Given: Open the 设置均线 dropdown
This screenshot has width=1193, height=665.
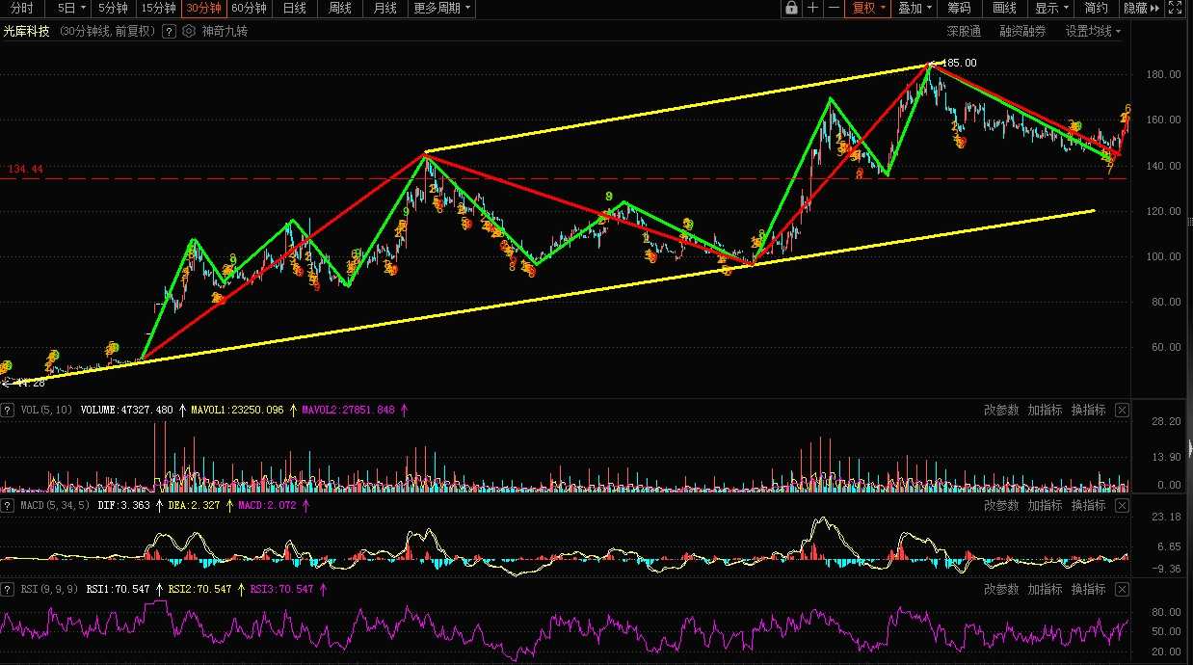Looking at the screenshot, I should pos(1094,31).
